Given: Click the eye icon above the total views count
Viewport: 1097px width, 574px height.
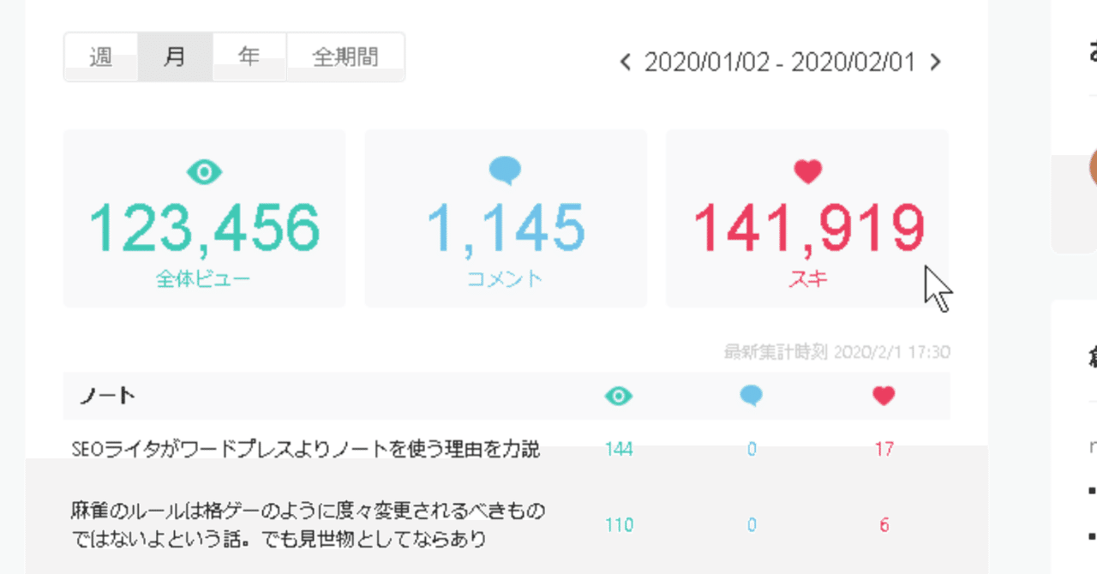Looking at the screenshot, I should tap(203, 171).
